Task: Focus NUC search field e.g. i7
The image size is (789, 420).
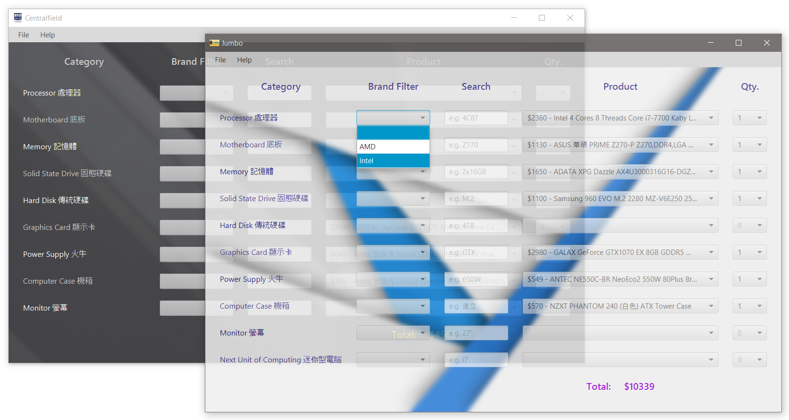Action: (x=476, y=360)
